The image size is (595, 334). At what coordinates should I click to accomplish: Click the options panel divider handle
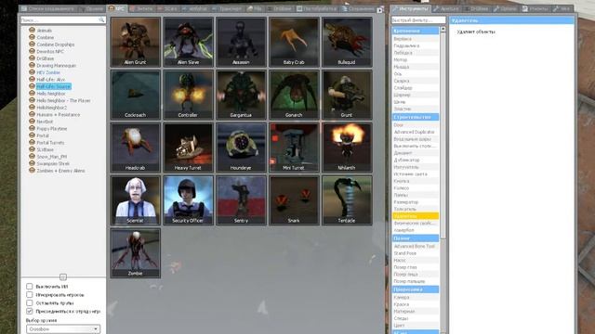point(63,276)
